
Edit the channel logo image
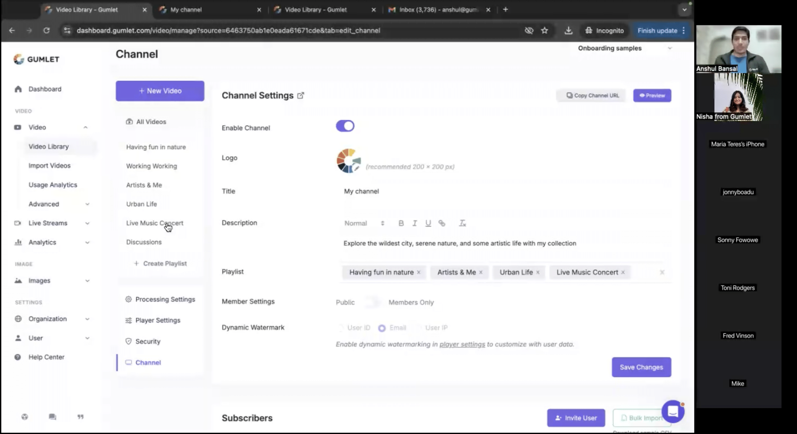(348, 161)
